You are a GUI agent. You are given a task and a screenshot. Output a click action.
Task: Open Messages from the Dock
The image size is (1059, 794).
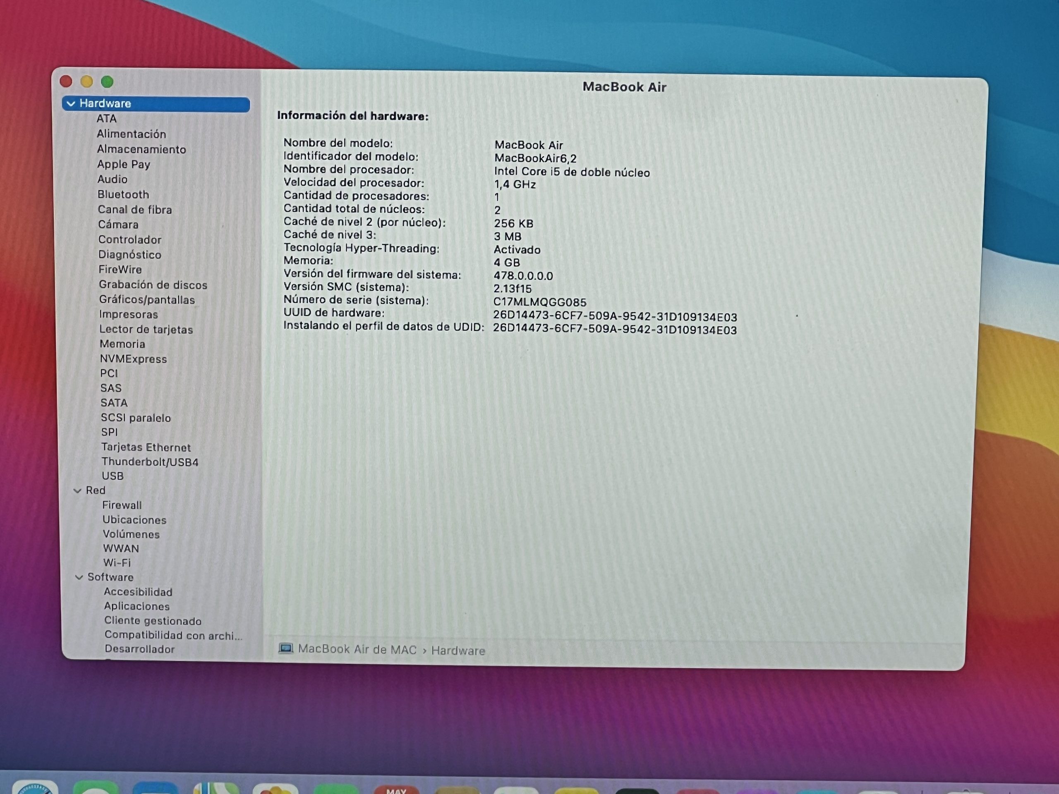click(96, 789)
